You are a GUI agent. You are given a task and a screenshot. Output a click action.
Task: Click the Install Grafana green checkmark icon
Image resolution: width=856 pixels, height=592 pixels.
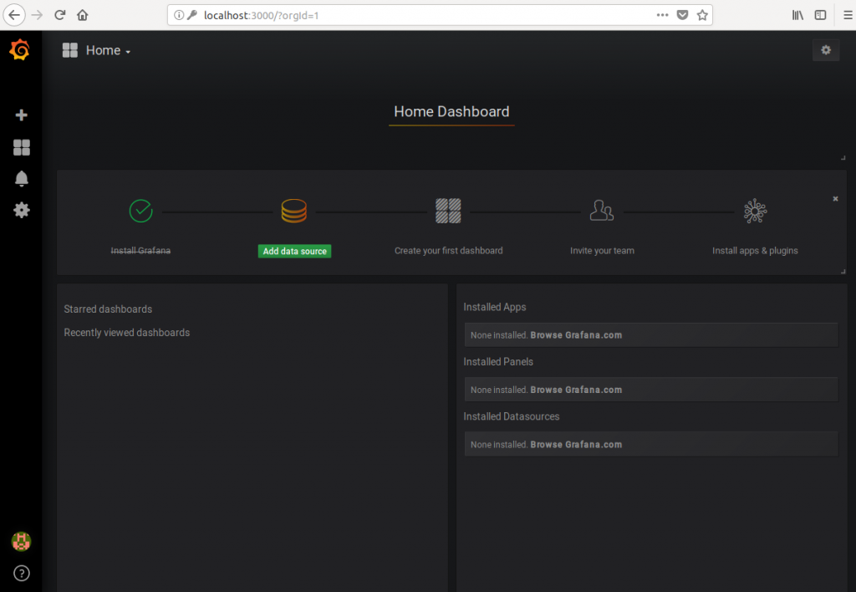(140, 211)
